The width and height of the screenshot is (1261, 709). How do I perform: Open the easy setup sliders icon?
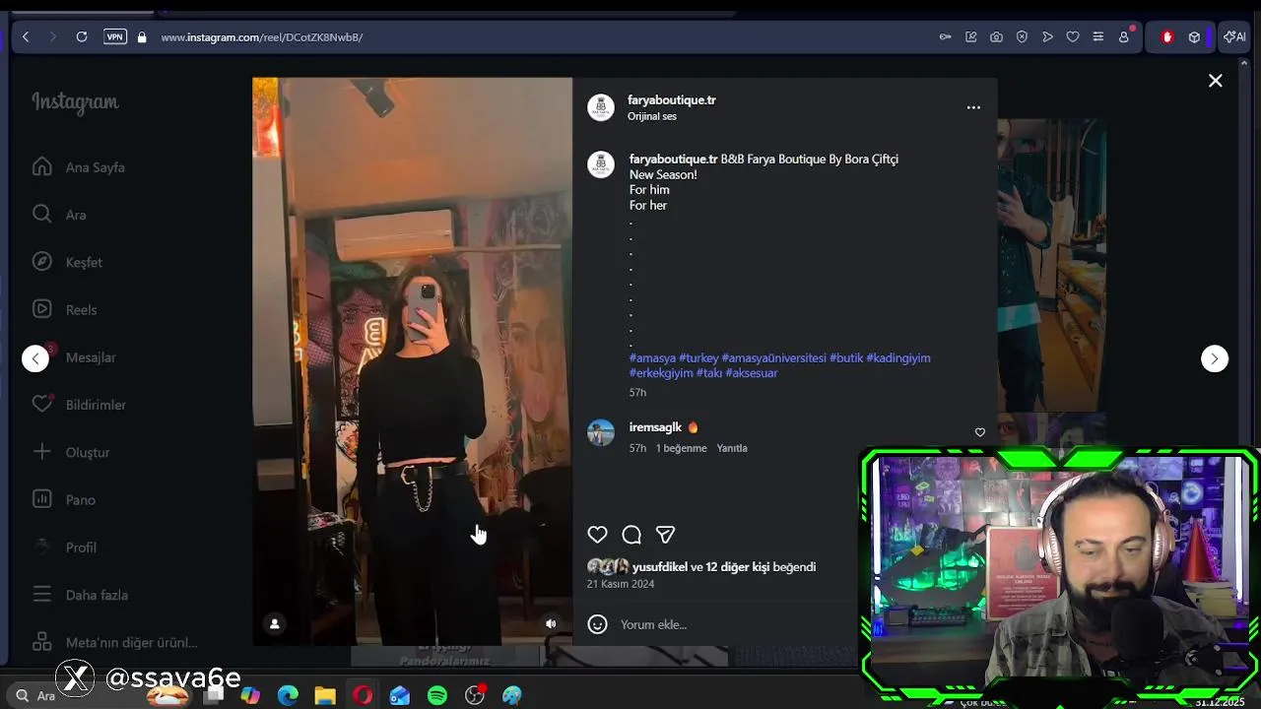coord(1098,36)
